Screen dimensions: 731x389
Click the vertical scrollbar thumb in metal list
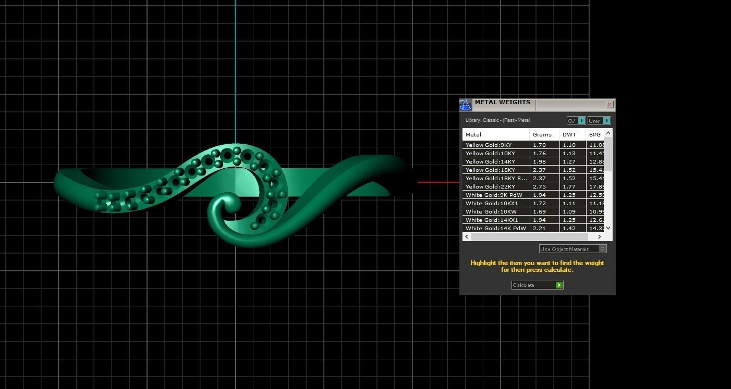[608, 154]
